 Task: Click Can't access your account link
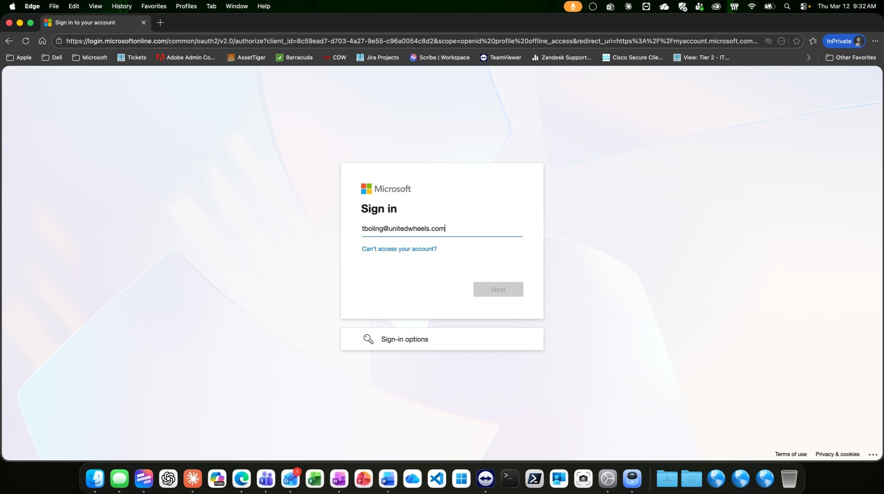pyautogui.click(x=399, y=249)
